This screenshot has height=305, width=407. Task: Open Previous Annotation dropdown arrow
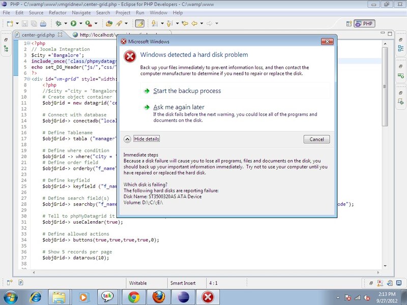point(177,23)
